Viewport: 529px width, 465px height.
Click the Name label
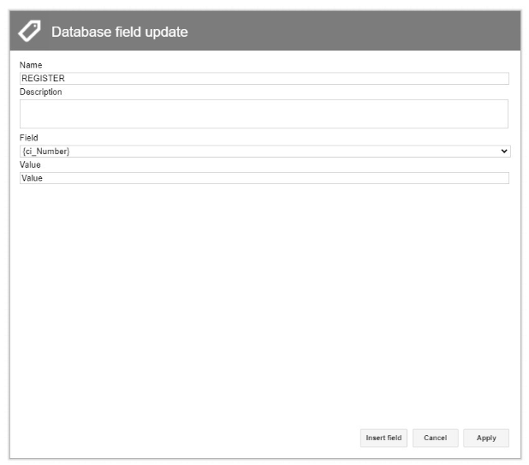[31, 65]
